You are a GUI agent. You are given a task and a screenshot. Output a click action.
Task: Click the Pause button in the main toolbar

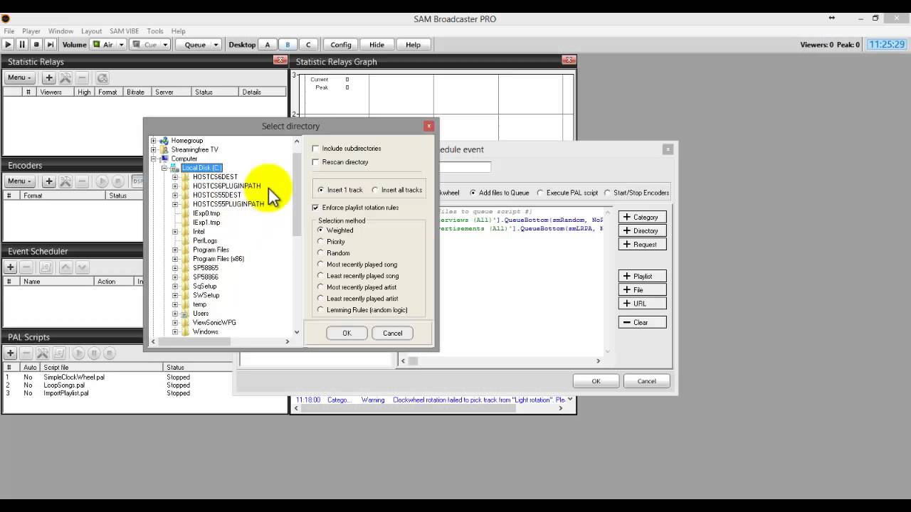point(22,44)
